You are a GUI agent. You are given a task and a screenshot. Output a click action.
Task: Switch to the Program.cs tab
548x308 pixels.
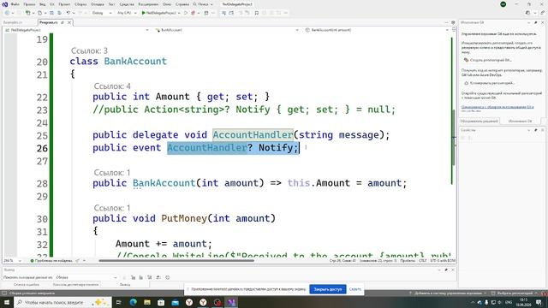(x=49, y=22)
